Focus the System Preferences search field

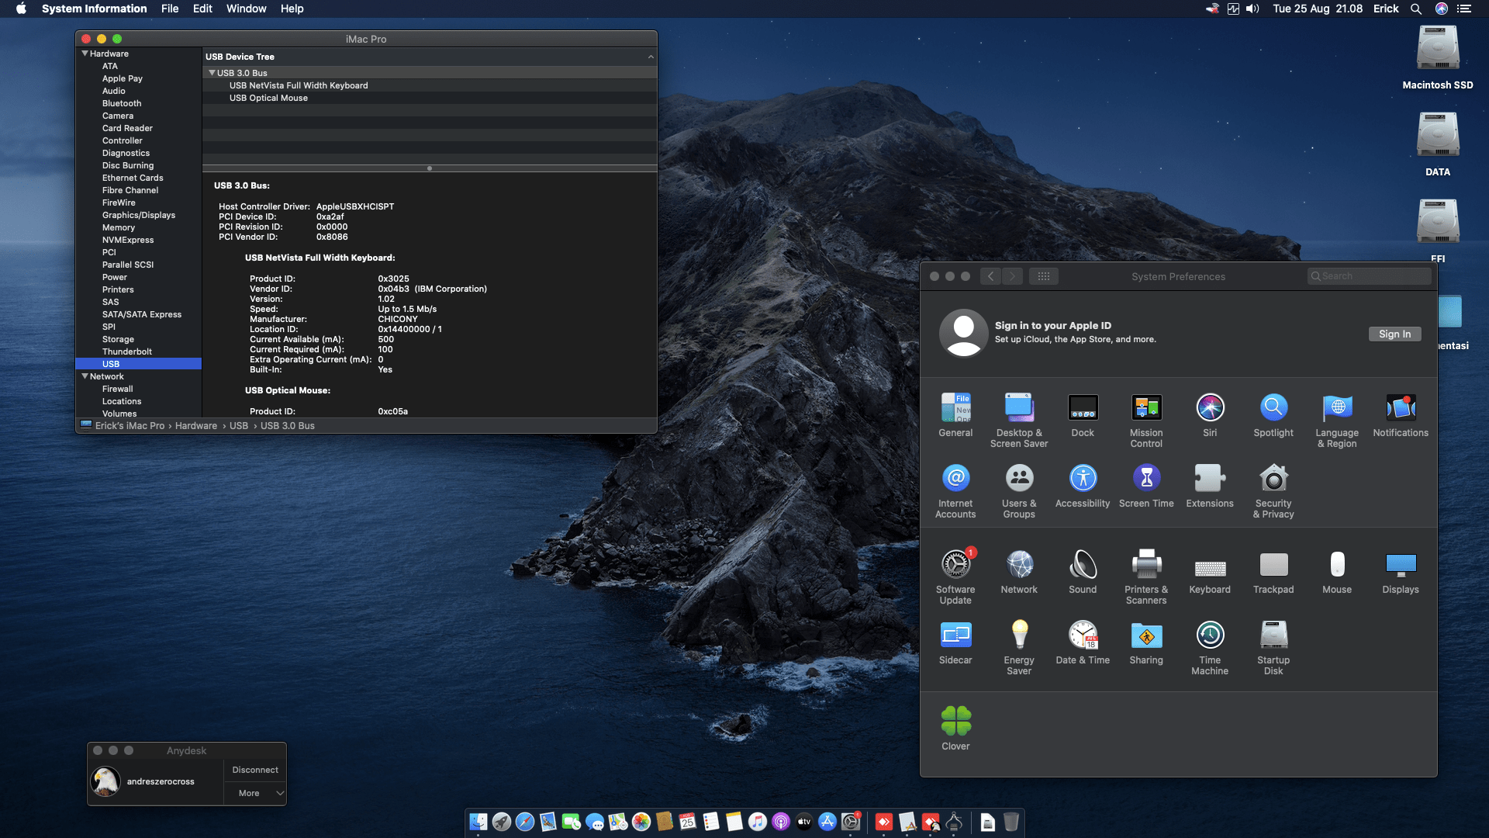click(x=1369, y=276)
